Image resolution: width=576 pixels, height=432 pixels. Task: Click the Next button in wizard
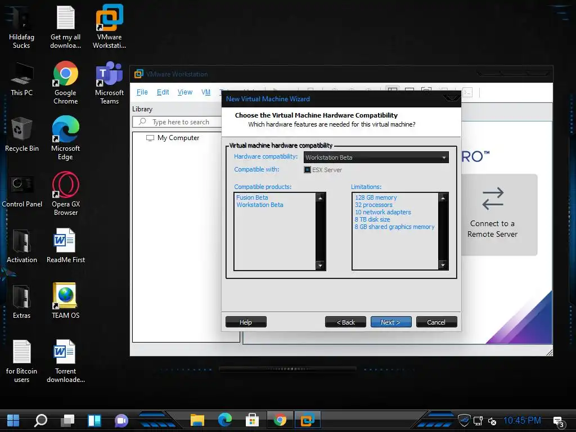point(391,322)
